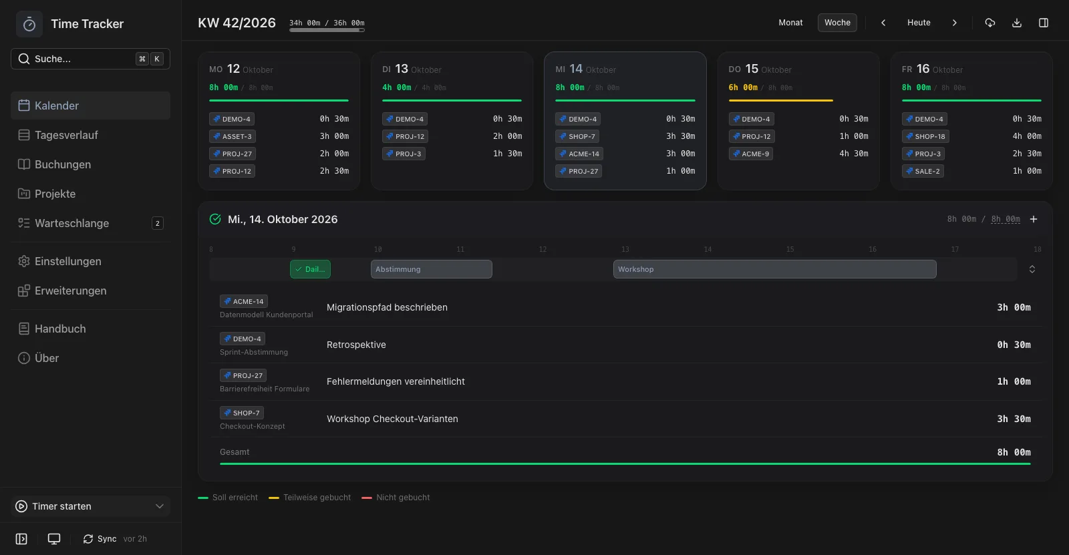Open Kalender in the sidebar
This screenshot has height=555, width=1069.
pyautogui.click(x=90, y=106)
